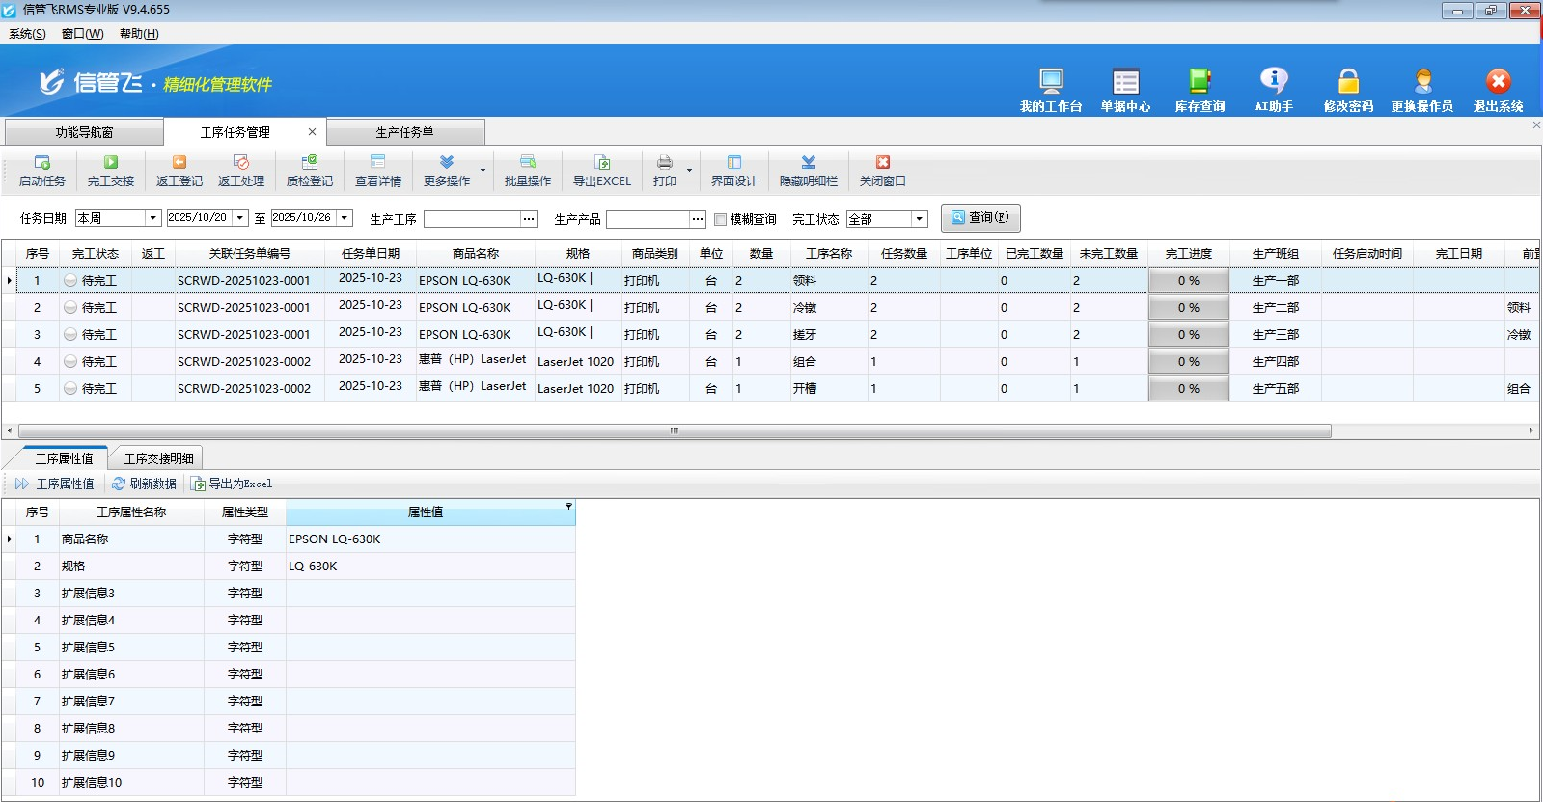Launch the AI助手 icon
This screenshot has height=802, width=1545.
click(x=1274, y=82)
